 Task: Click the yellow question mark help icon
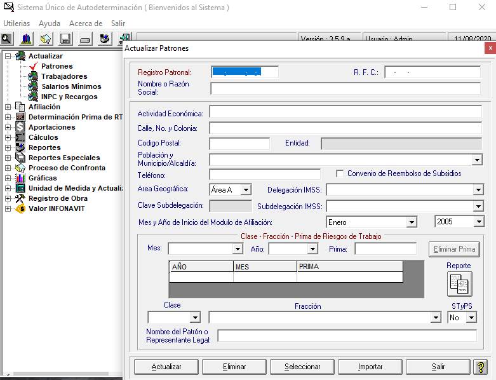point(480,367)
